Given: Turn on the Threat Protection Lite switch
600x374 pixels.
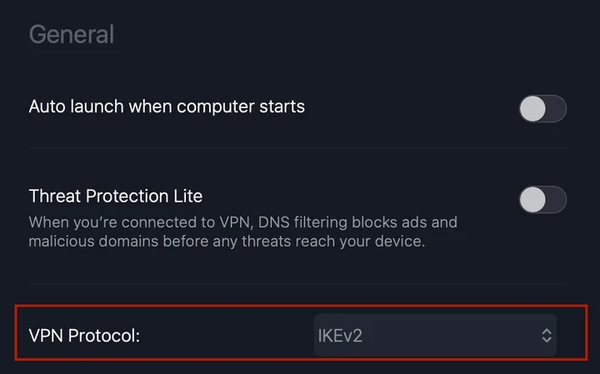Looking at the screenshot, I should point(542,199).
